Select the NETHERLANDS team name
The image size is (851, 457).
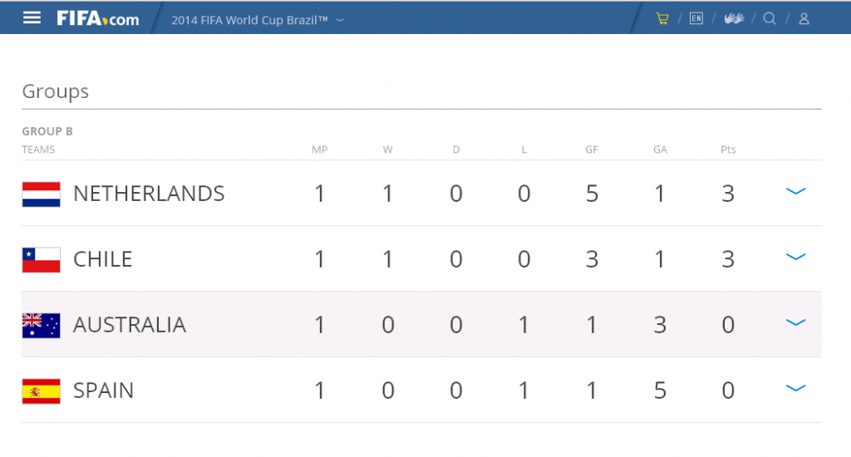(149, 194)
